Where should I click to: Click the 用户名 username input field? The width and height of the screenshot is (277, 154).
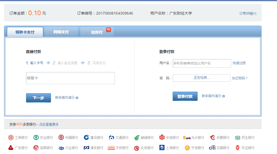202,63
